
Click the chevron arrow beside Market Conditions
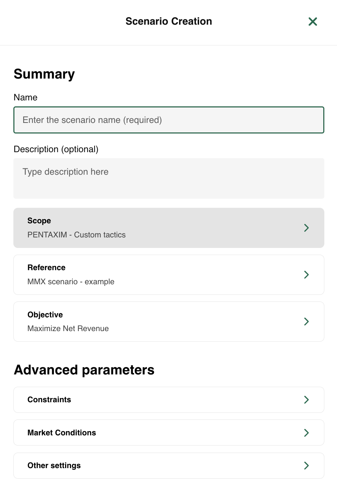pos(306,433)
